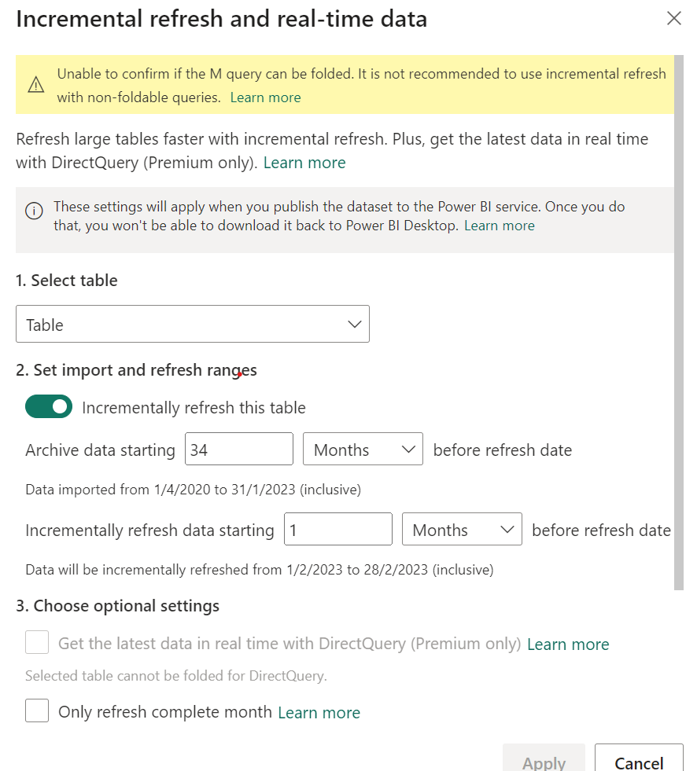
Task: Click the info circle icon in gray notice
Action: pos(34,211)
